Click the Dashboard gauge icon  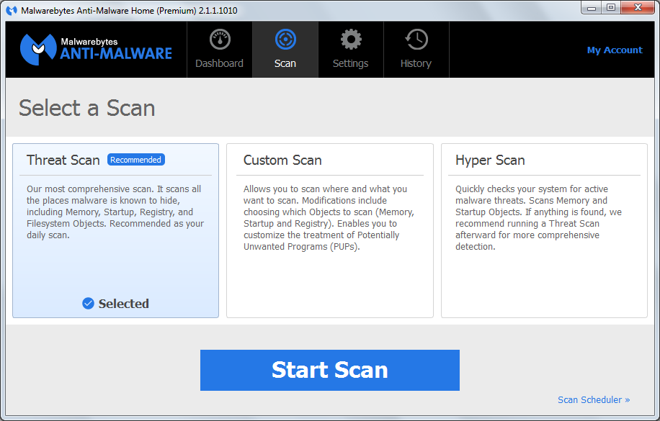220,40
